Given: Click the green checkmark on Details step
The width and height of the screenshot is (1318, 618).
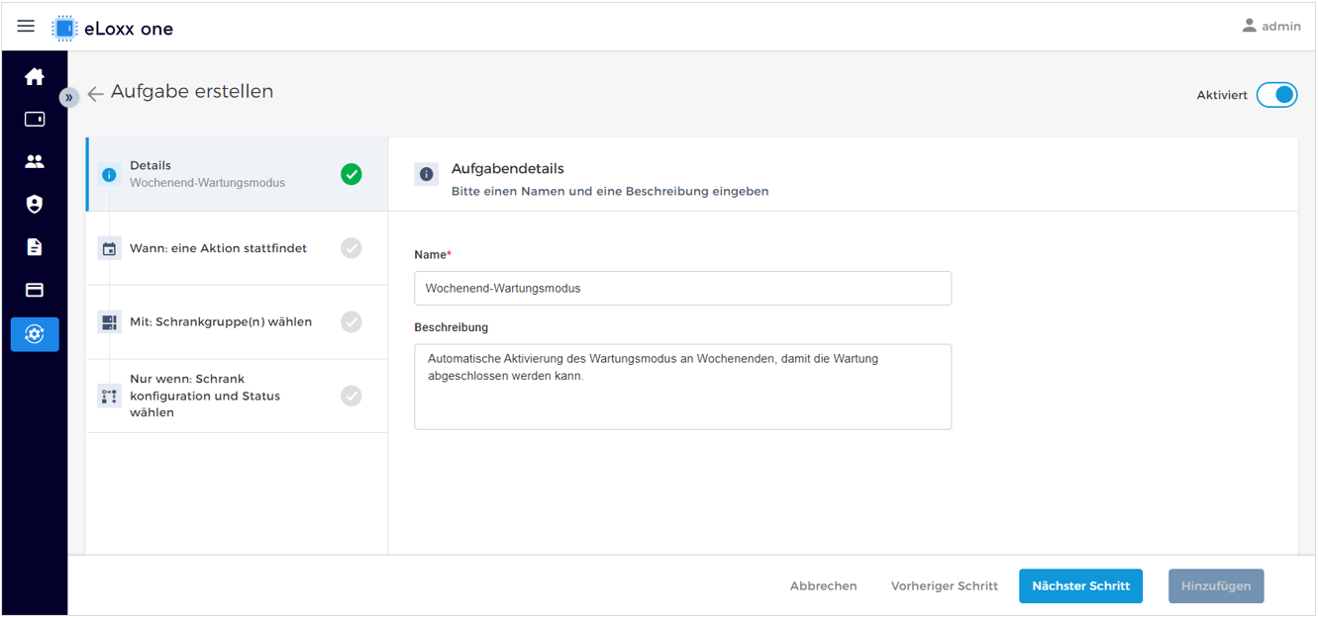Looking at the screenshot, I should click(352, 174).
